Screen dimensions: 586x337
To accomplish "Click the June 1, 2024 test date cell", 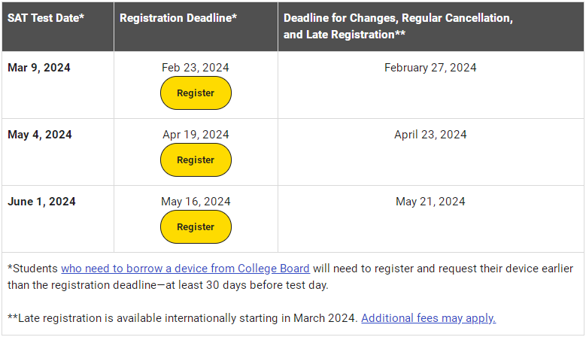I will pyautogui.click(x=58, y=219).
